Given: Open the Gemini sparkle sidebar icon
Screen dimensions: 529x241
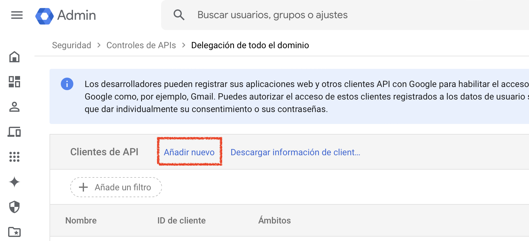Looking at the screenshot, I should pos(14,182).
